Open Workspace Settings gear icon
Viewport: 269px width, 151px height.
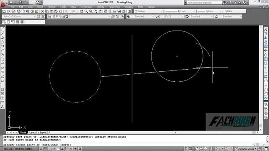pos(38,16)
